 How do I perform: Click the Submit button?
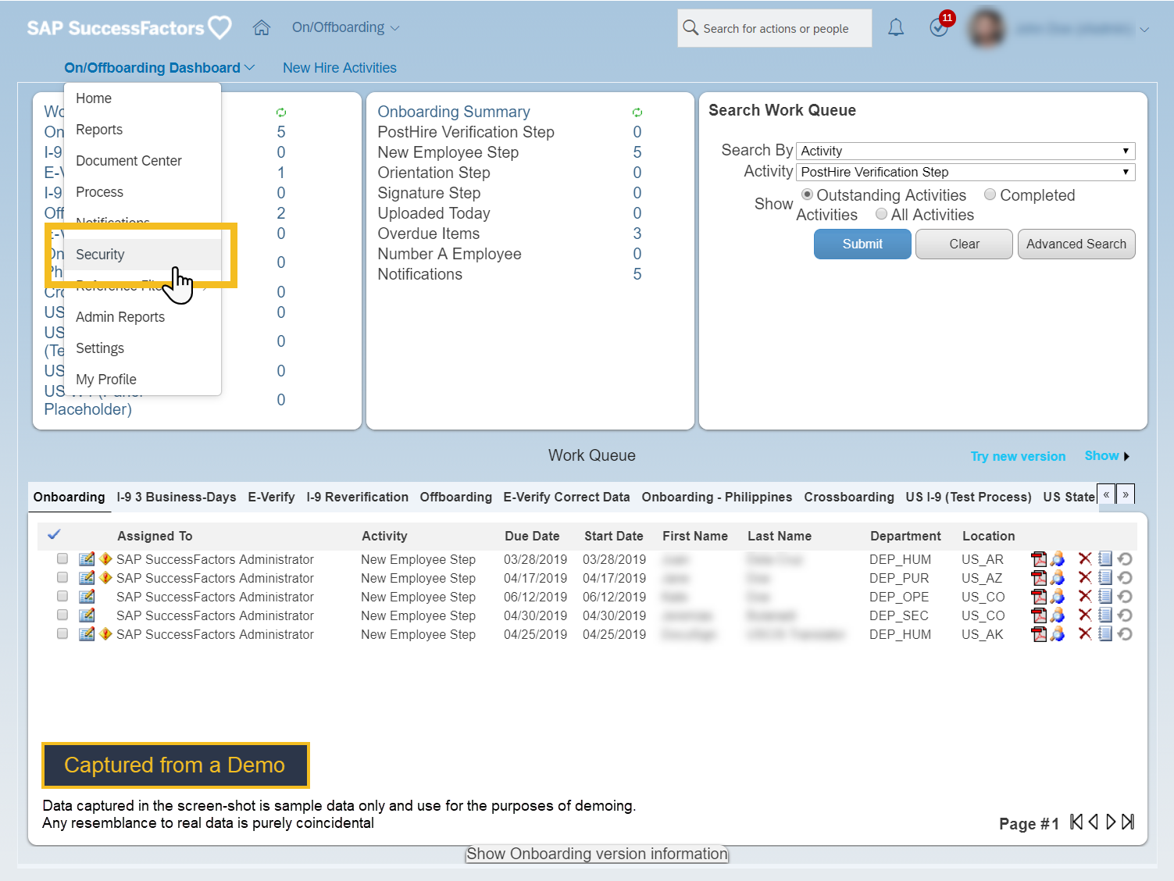click(862, 244)
